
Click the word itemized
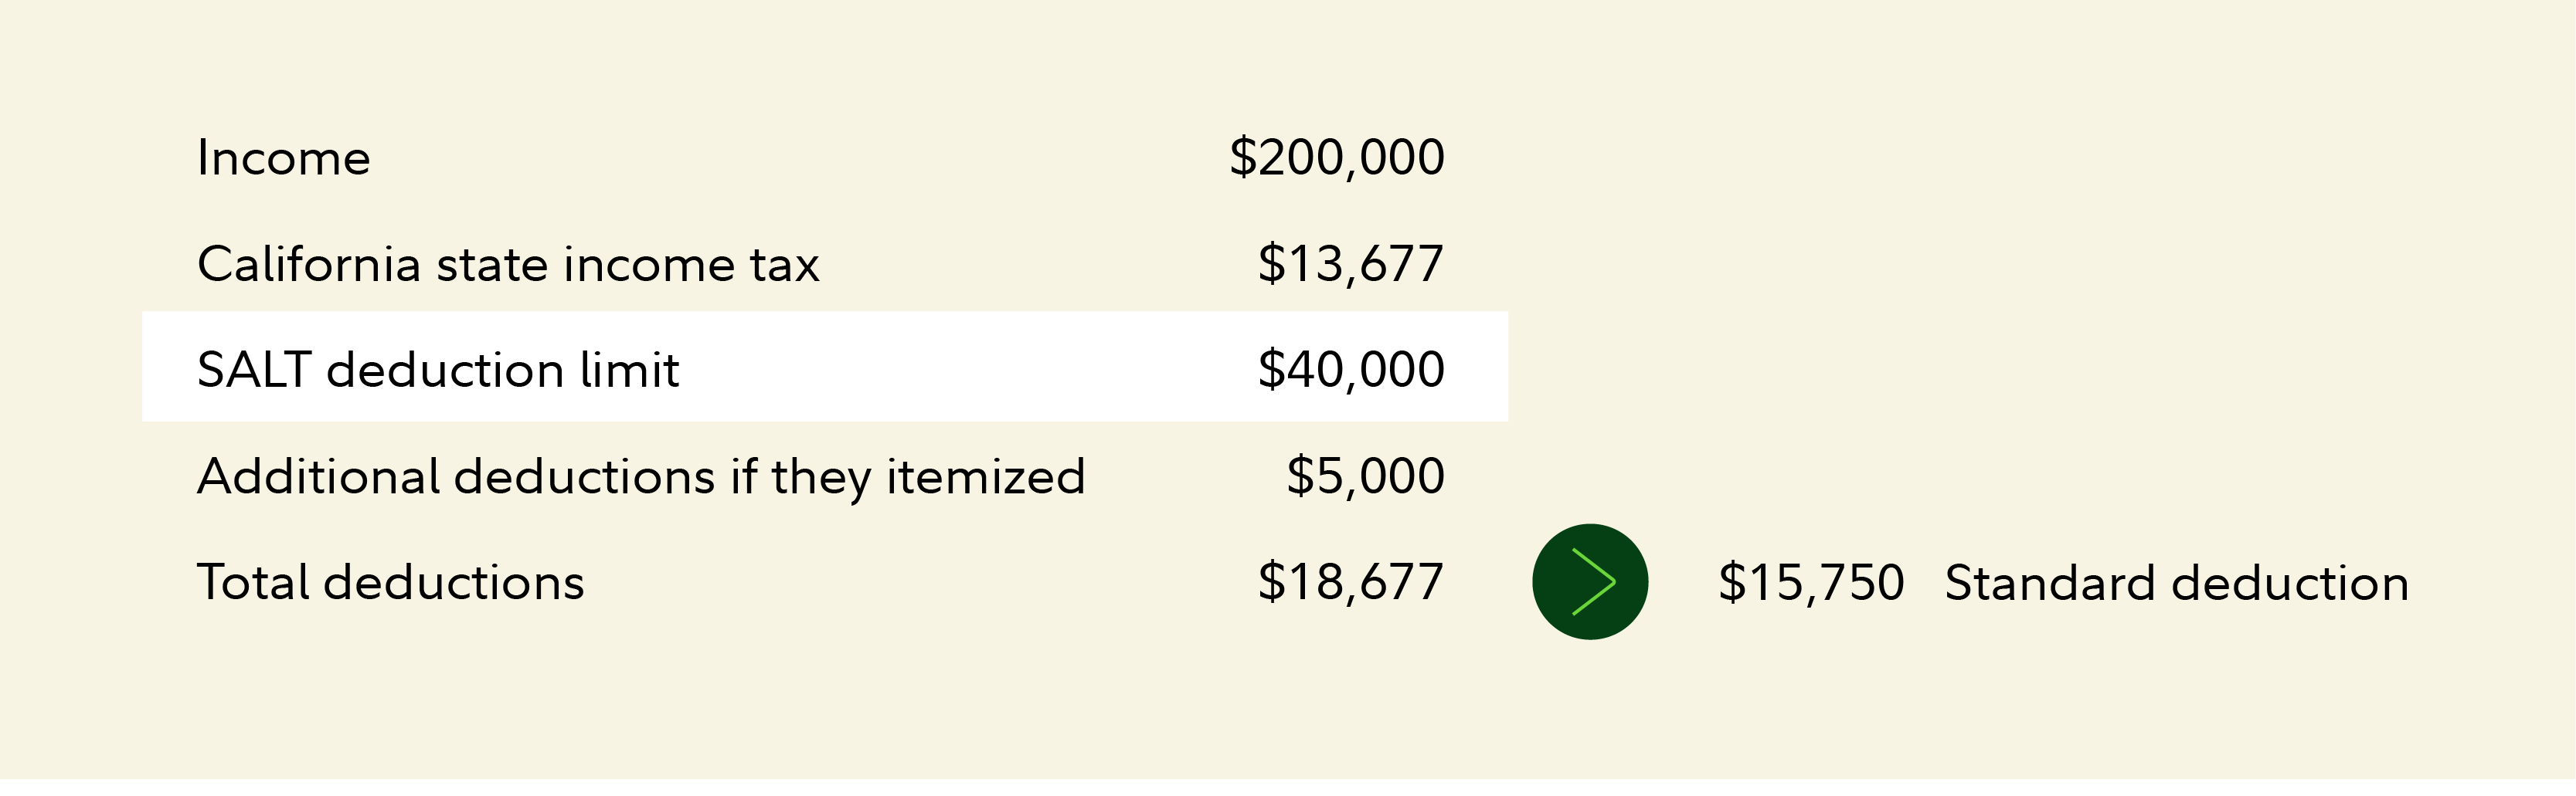point(985,476)
